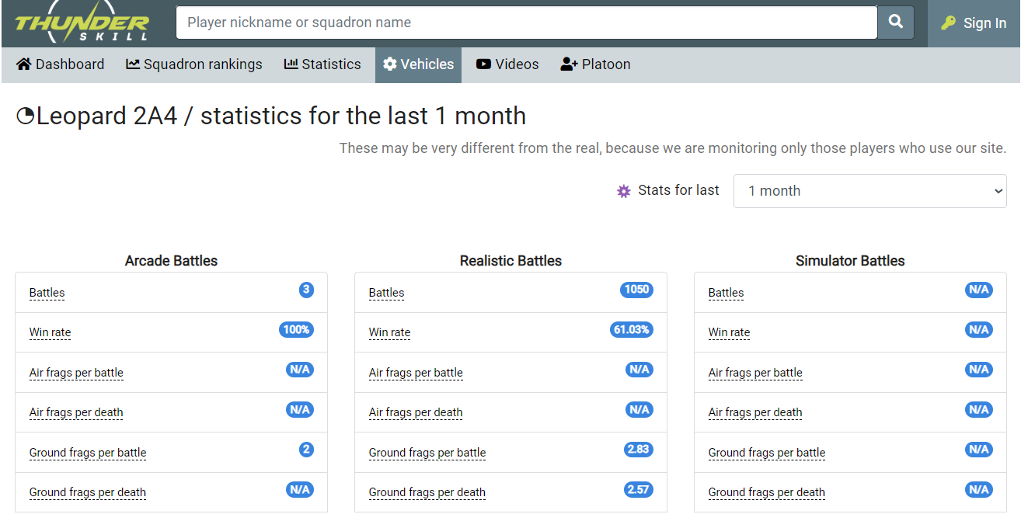
Task: Click the gear icon on Vehicles
Action: click(390, 64)
